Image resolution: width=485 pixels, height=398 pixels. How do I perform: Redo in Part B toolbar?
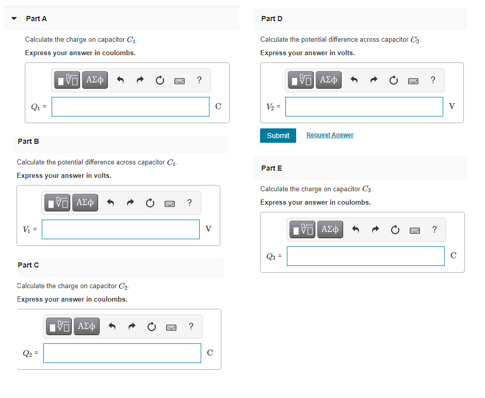130,203
